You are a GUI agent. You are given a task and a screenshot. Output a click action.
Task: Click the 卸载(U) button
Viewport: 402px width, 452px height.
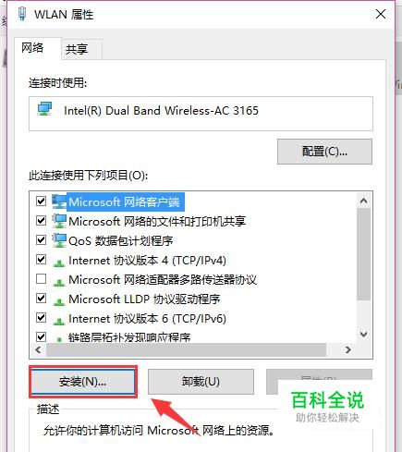[x=201, y=382]
